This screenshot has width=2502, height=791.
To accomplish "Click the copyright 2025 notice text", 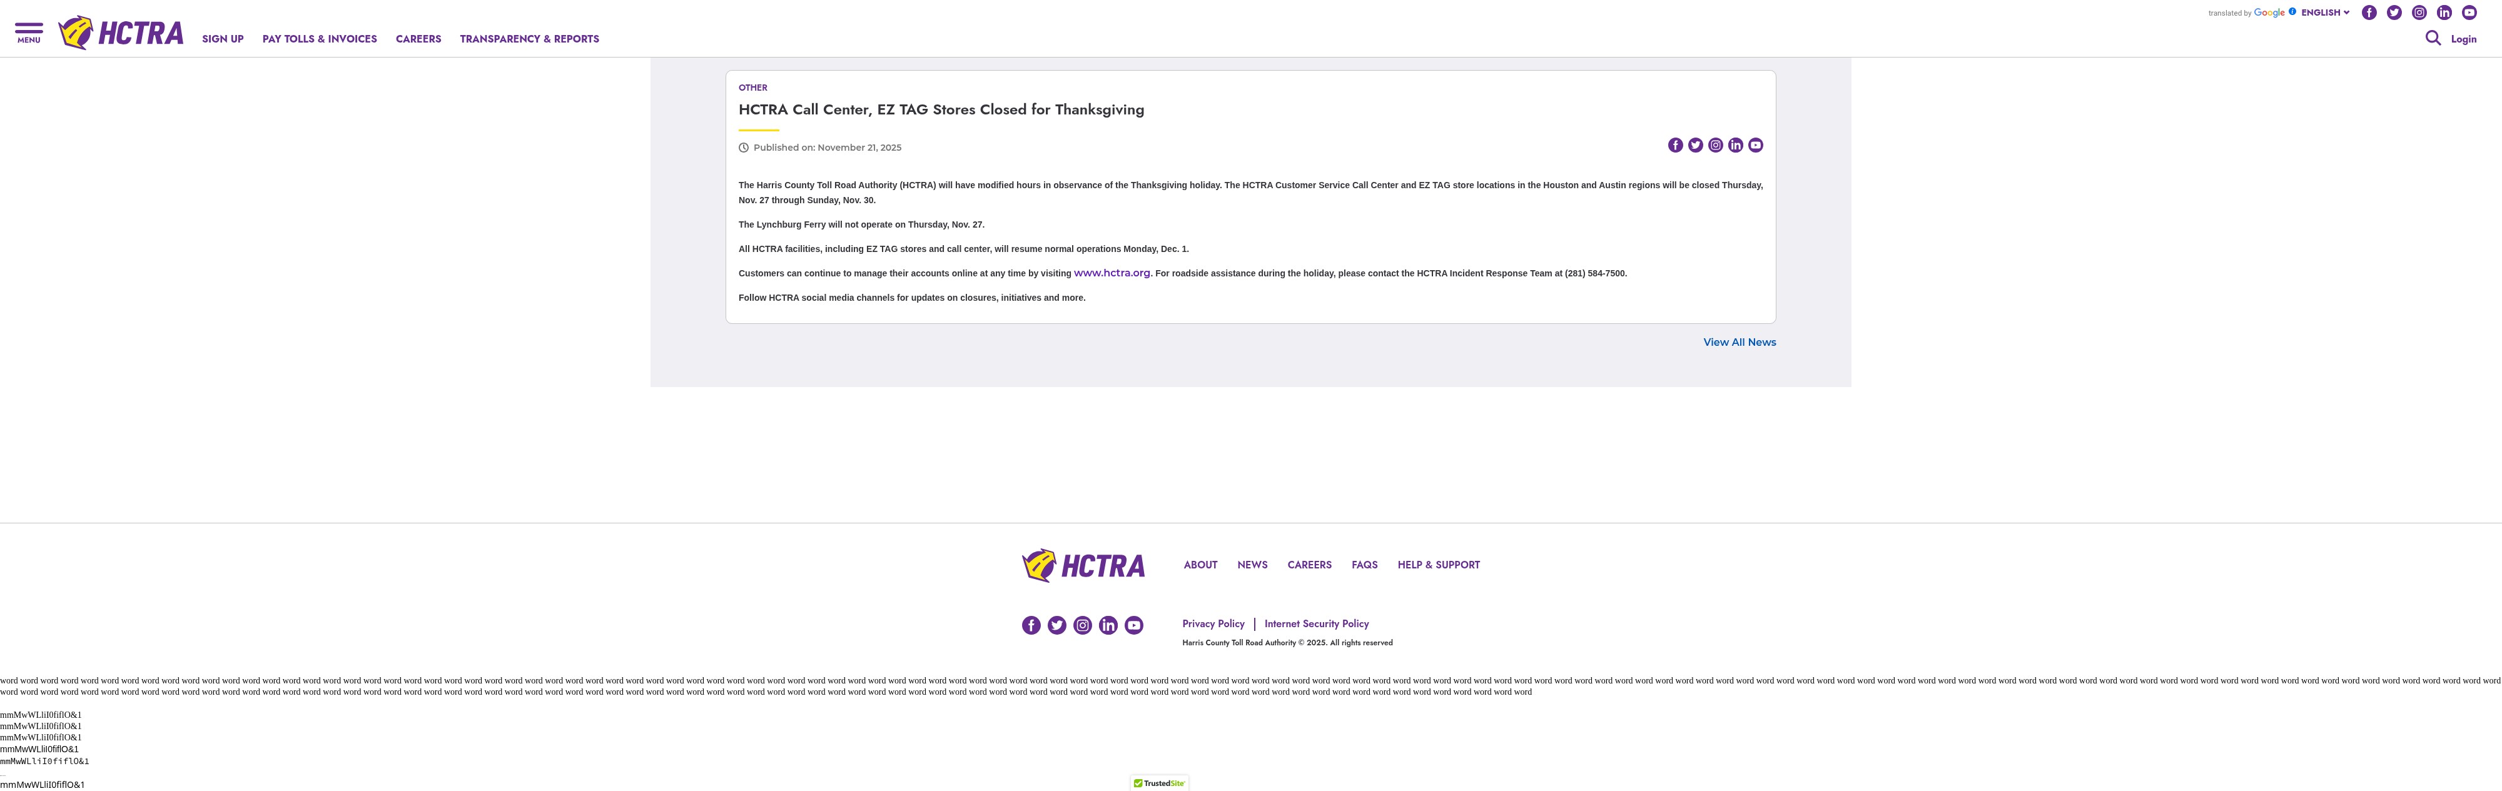I will (1287, 643).
